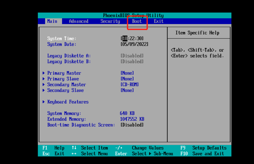This screenshot has height=164, width=254.
Task: Click the Item Specific Help heading
Action: [x=197, y=33]
